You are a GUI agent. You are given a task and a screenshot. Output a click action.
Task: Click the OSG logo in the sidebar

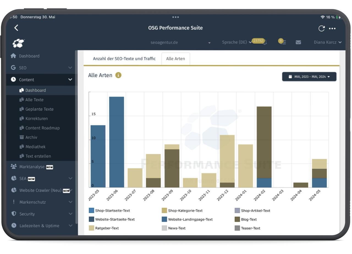pyautogui.click(x=19, y=43)
